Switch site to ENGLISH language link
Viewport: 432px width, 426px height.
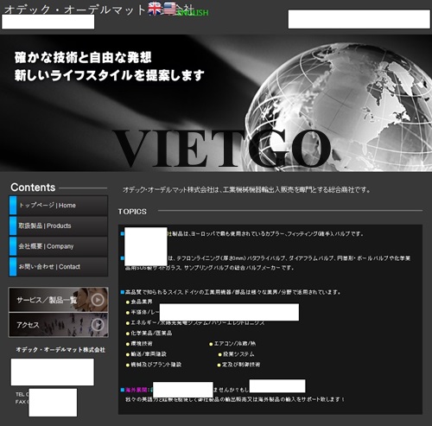point(193,13)
